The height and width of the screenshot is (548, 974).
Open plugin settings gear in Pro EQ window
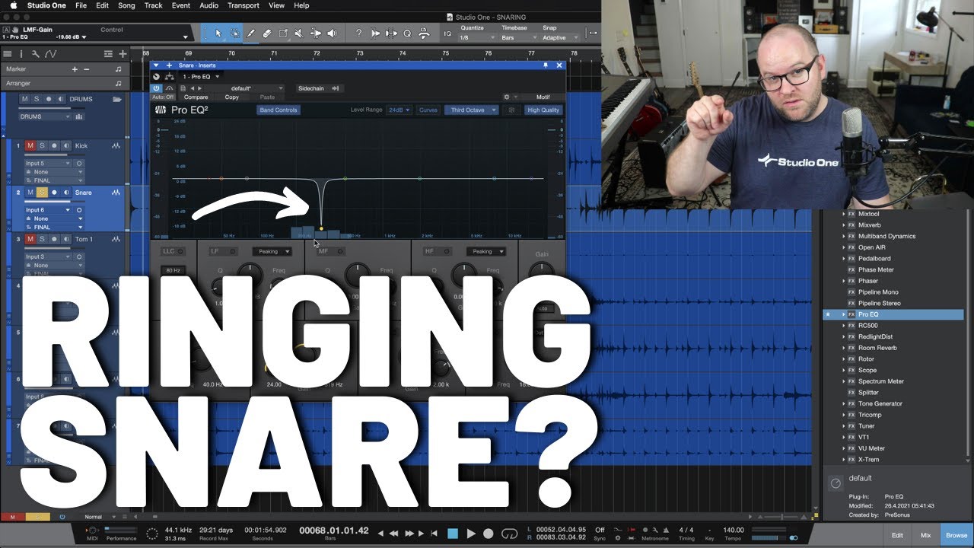pos(507,97)
